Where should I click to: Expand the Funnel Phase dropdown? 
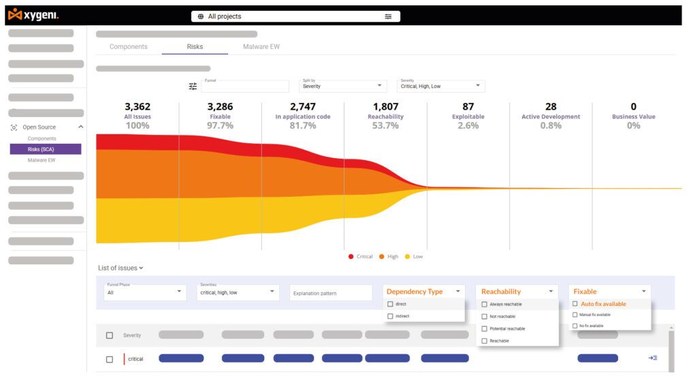pyautogui.click(x=144, y=292)
